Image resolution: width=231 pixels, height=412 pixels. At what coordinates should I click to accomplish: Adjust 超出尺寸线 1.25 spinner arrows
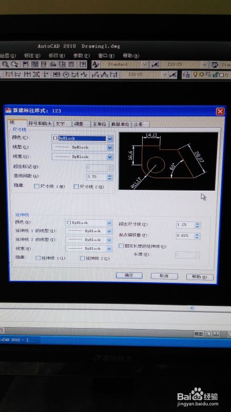[x=198, y=225]
